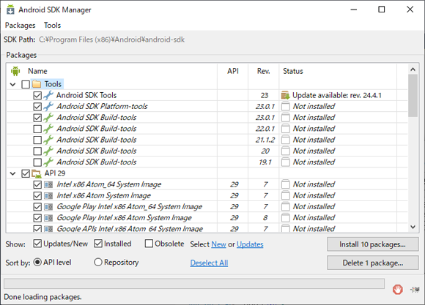Click the Tools folder icon

pyautogui.click(x=37, y=84)
